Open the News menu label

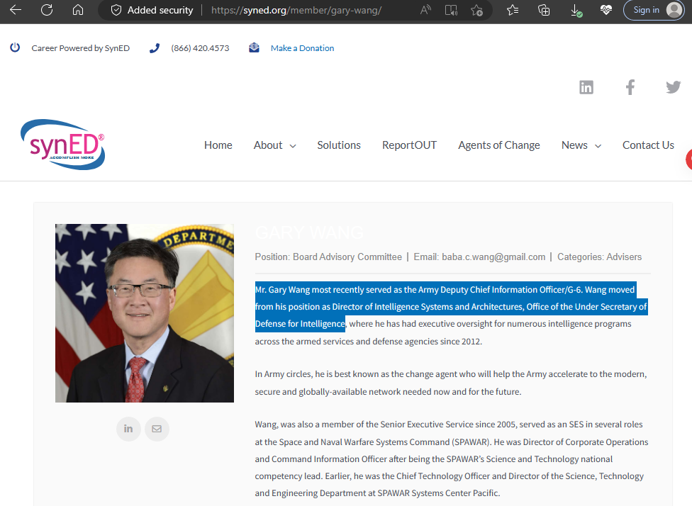(574, 145)
